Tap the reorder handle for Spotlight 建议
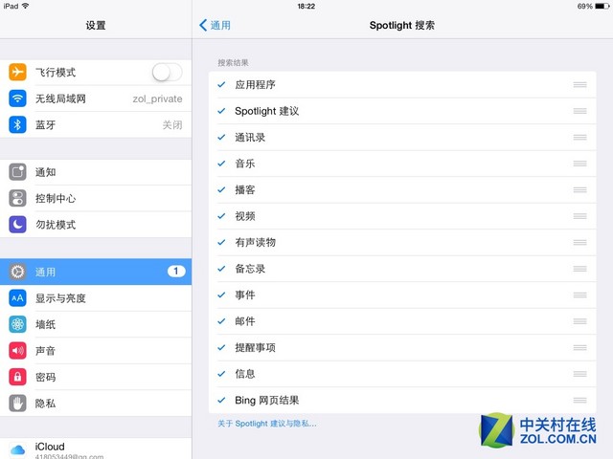613x459 pixels. (579, 111)
